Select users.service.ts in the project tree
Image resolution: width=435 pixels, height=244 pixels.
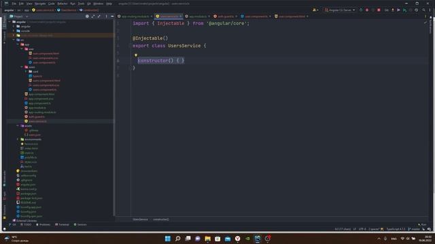tap(37, 121)
